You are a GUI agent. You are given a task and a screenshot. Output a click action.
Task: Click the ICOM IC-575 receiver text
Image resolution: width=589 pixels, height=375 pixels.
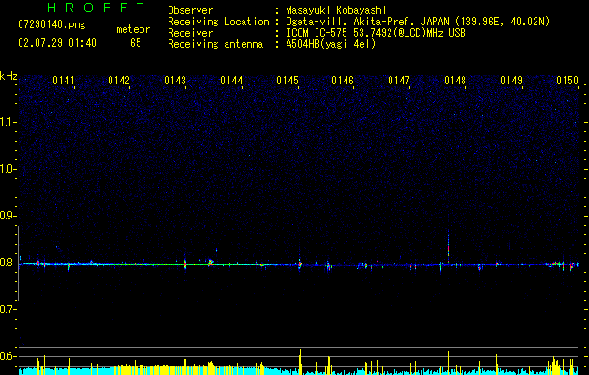pyautogui.click(x=375, y=33)
